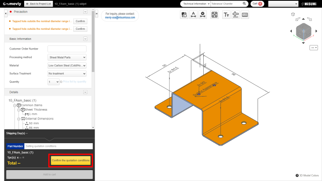322x181 pixels.
Task: Open the Quantity dropdown
Action: 54,82
